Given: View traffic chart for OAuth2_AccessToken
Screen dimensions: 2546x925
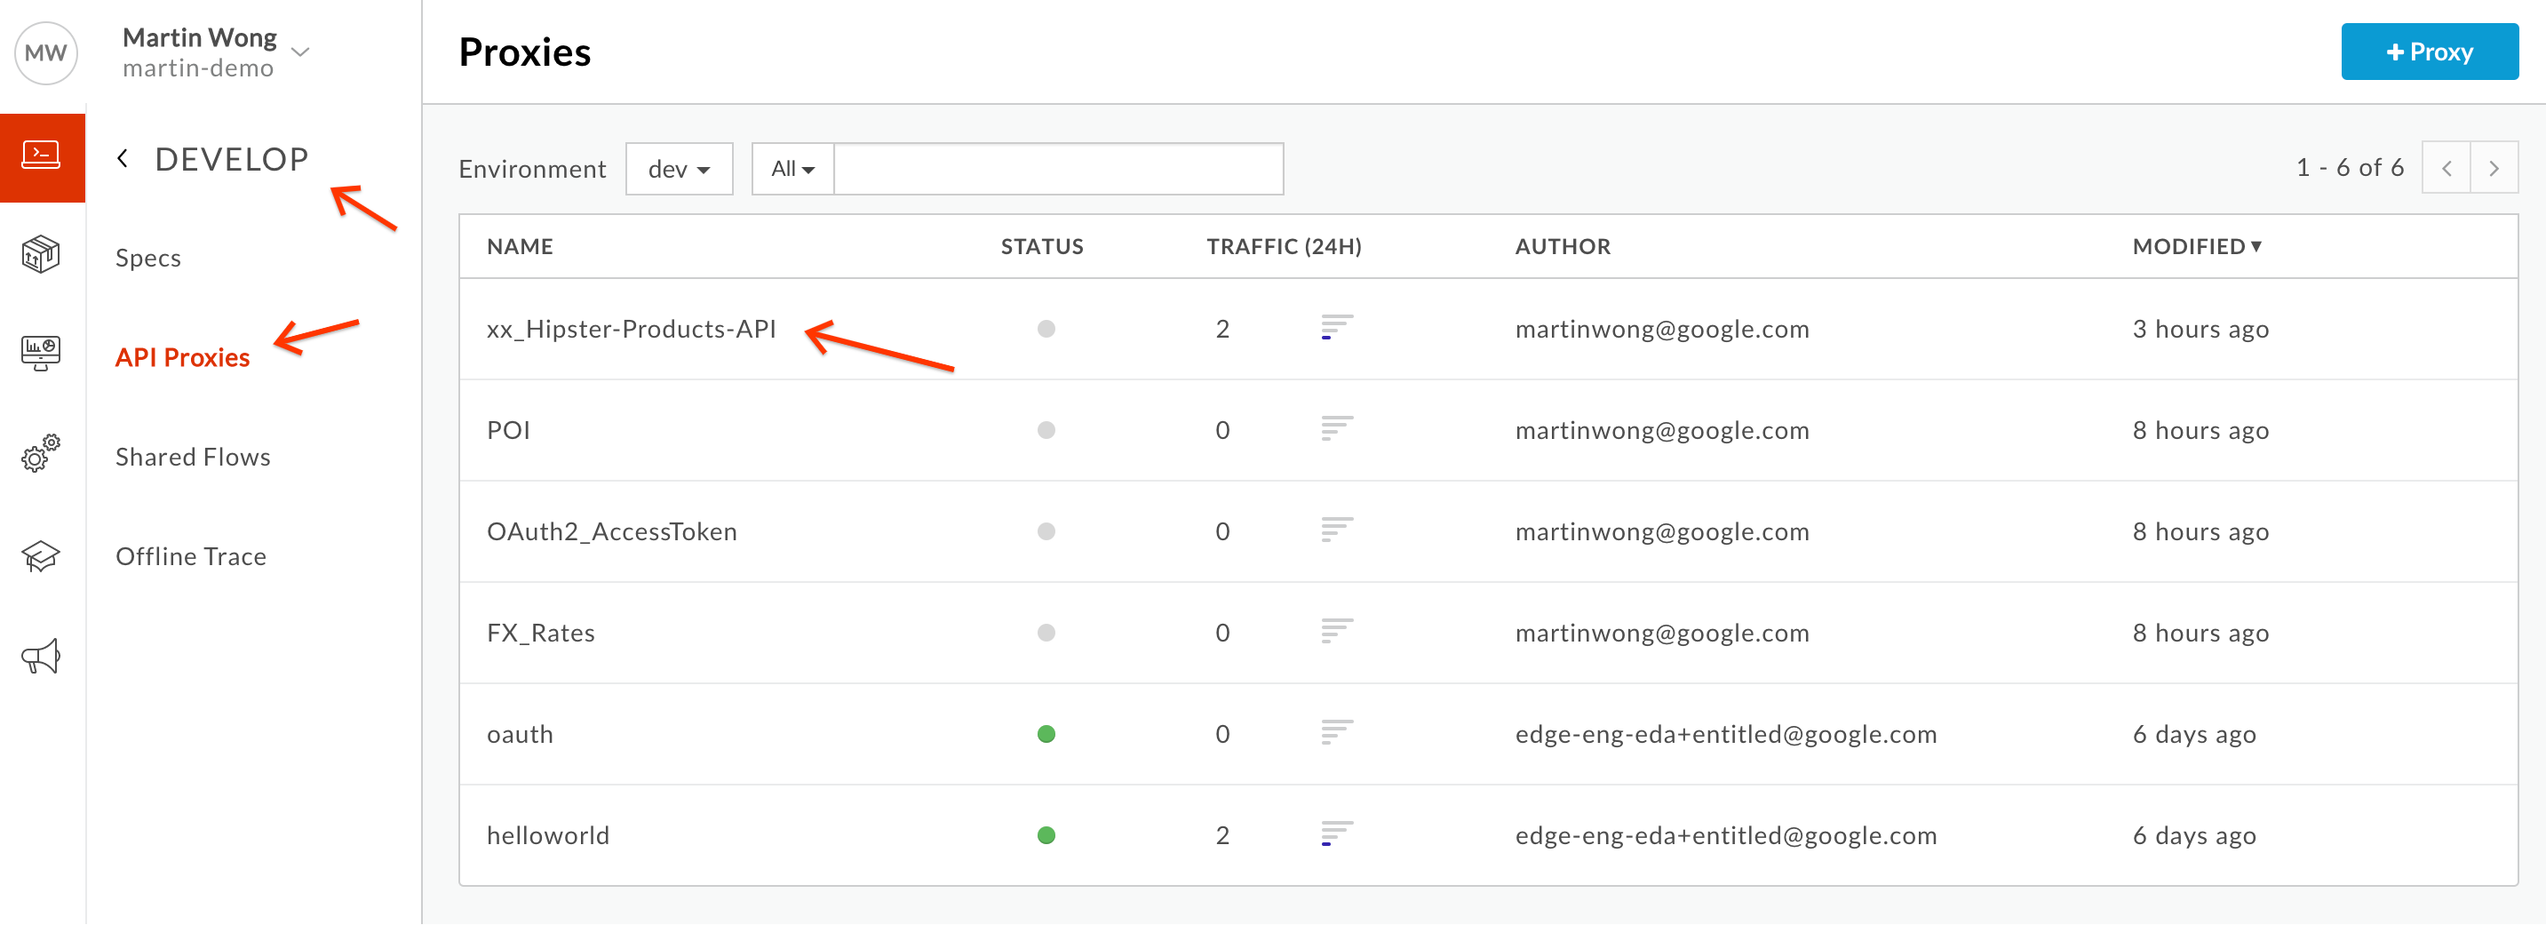Looking at the screenshot, I should pyautogui.click(x=1336, y=530).
